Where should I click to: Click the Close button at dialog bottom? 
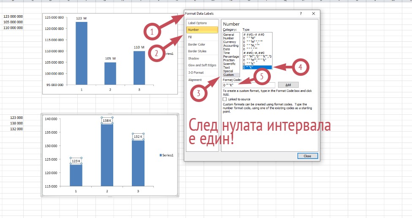tap(307, 156)
